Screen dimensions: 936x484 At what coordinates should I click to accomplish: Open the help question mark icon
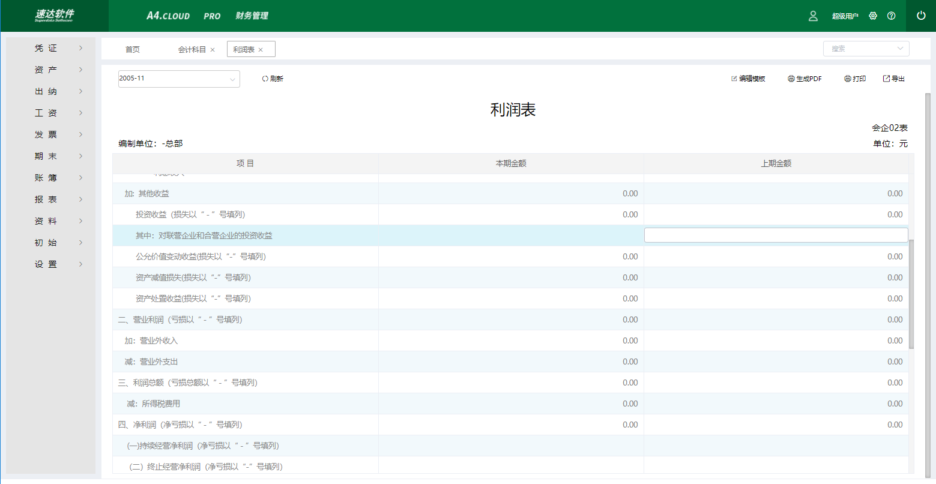point(891,16)
